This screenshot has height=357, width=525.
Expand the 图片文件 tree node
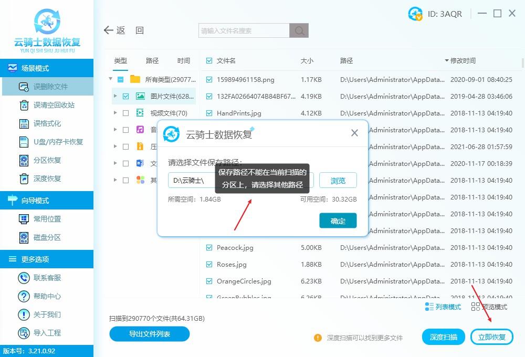(x=115, y=96)
